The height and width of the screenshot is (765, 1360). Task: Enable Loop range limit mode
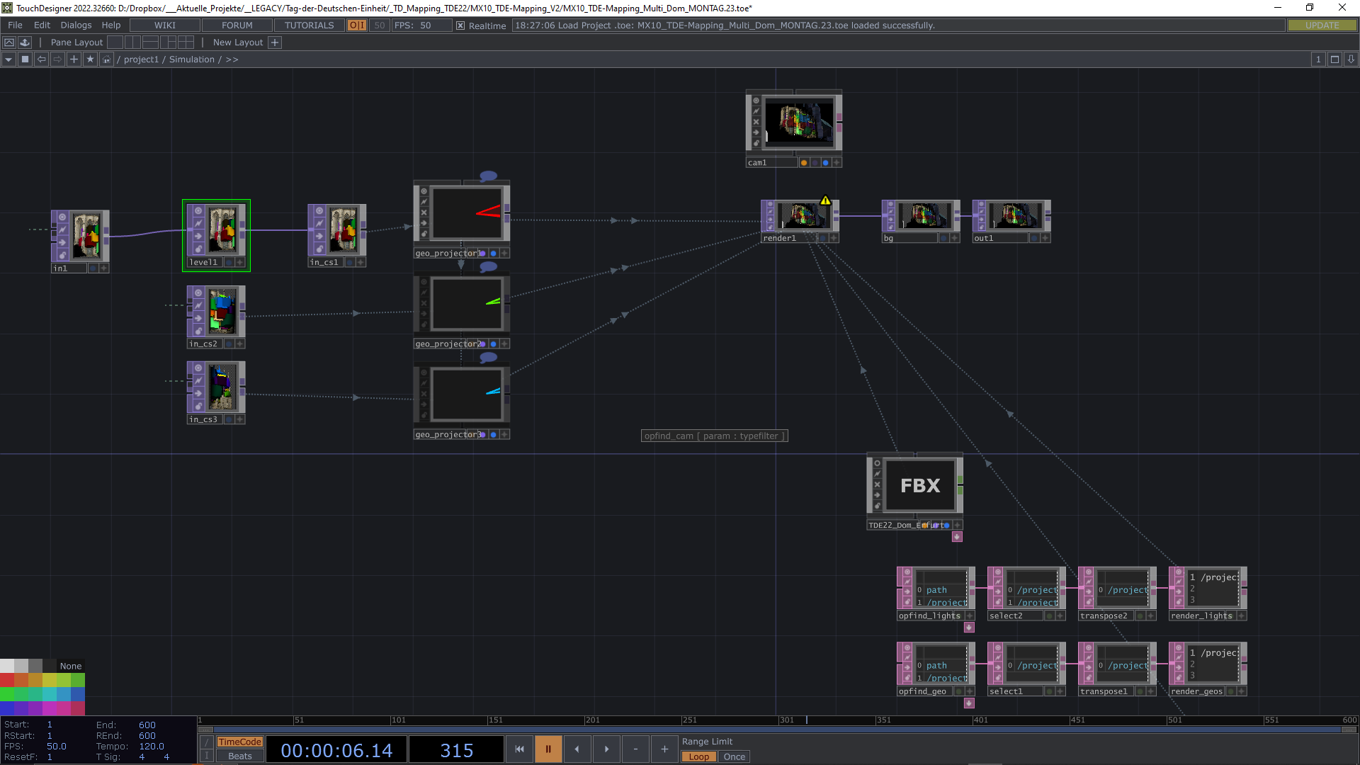(x=698, y=756)
